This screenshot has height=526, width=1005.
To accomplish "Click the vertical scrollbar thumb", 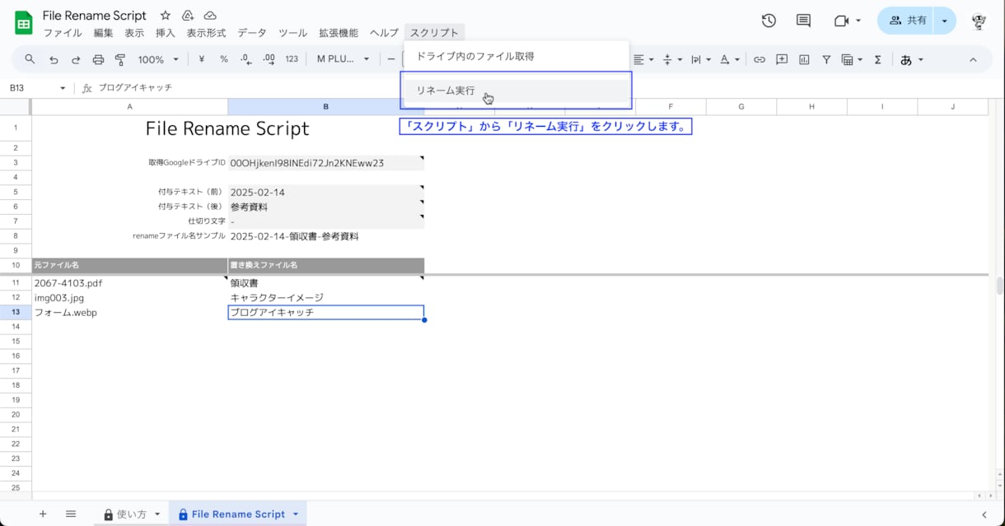I will pyautogui.click(x=1000, y=286).
